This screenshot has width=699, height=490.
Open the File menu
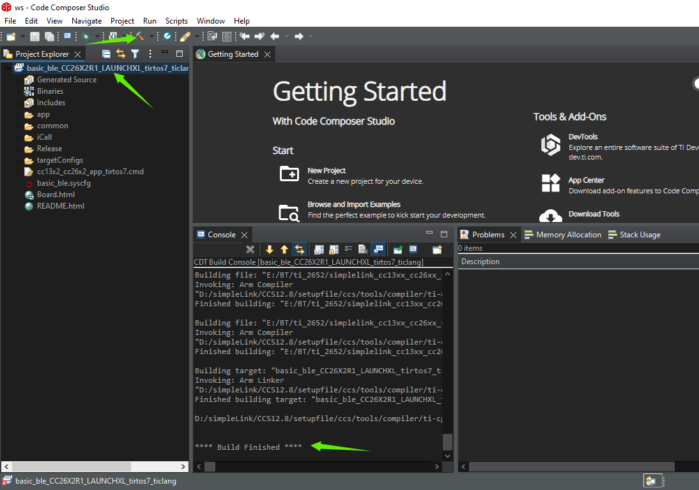tap(10, 21)
